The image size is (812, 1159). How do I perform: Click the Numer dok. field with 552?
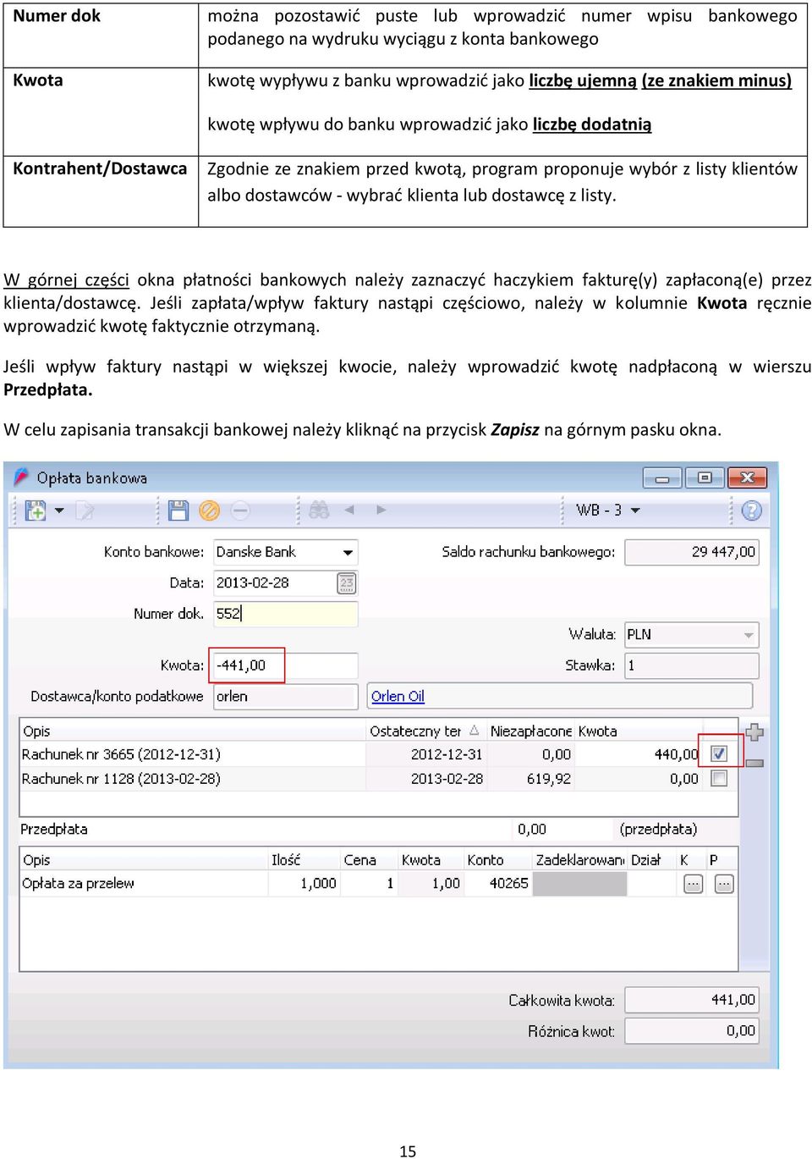[x=286, y=614]
